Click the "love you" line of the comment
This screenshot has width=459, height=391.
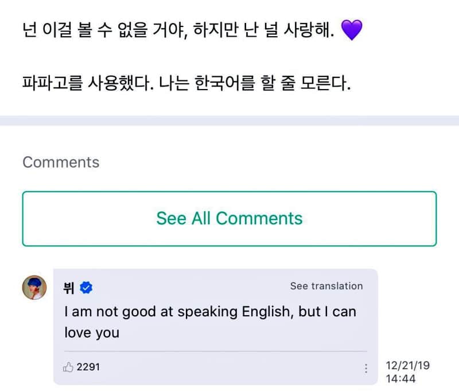tap(92, 333)
